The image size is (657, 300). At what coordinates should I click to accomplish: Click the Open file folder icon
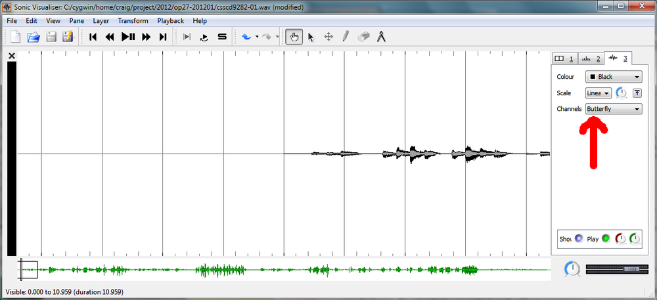tap(33, 37)
